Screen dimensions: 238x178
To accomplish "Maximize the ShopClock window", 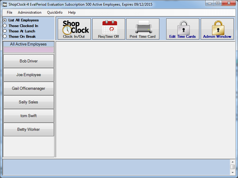I will tap(218, 3).
